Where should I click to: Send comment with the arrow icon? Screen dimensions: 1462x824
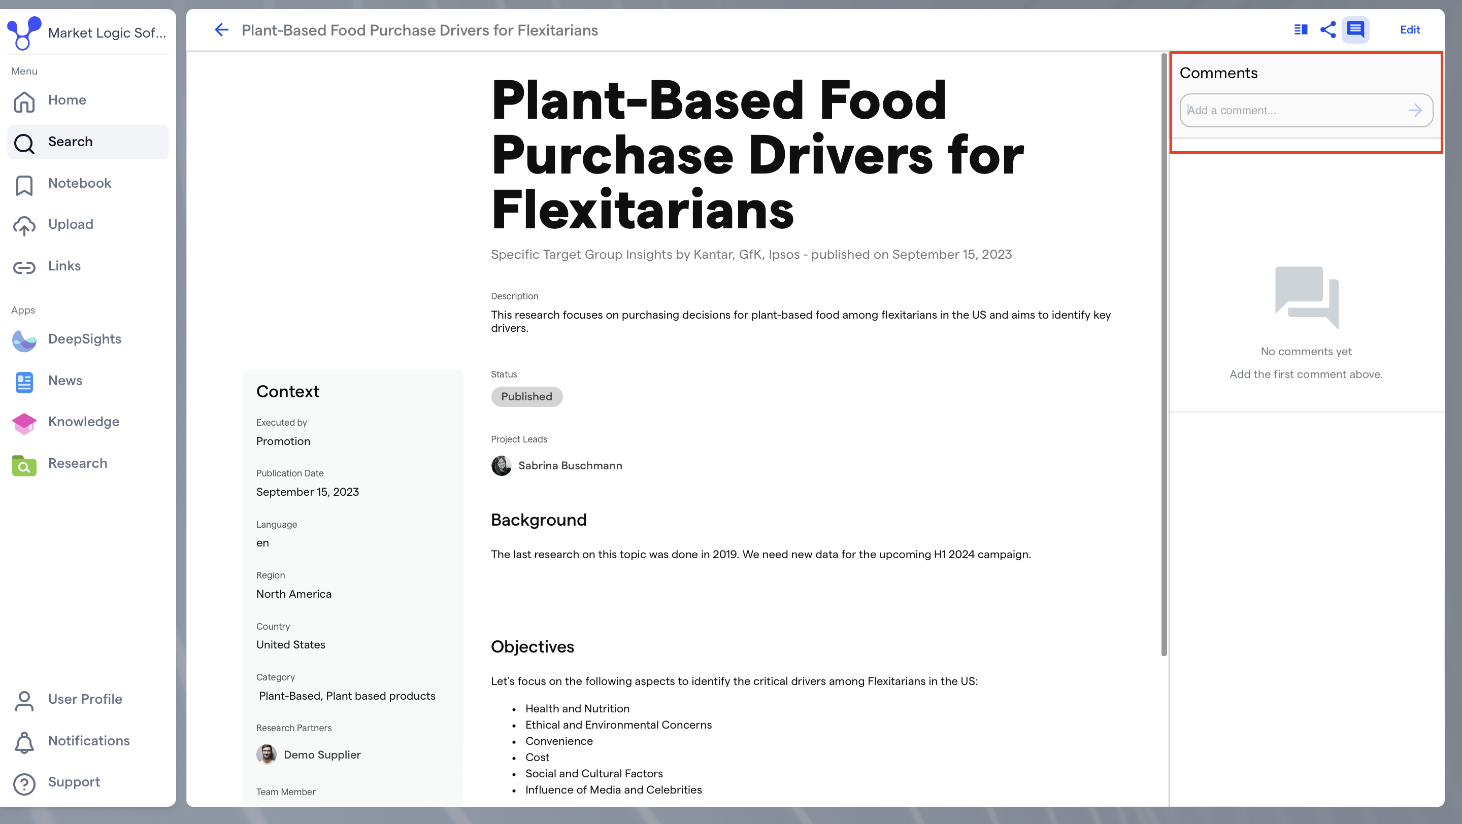click(1415, 110)
